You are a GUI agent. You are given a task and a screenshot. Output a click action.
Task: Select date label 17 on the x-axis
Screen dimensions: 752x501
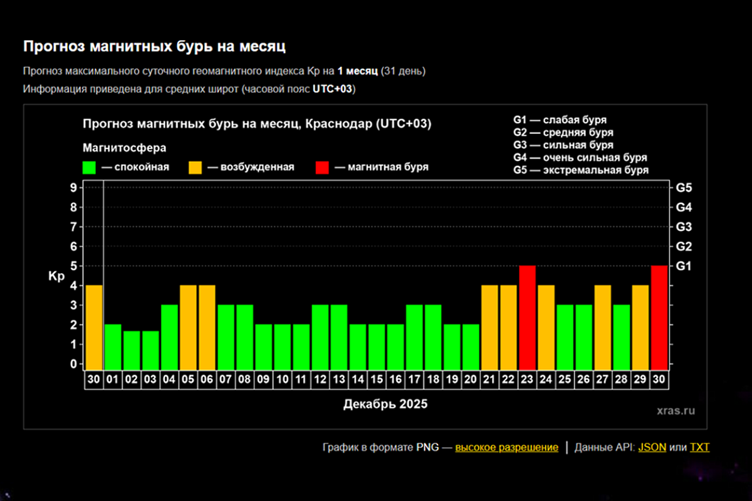tap(415, 380)
